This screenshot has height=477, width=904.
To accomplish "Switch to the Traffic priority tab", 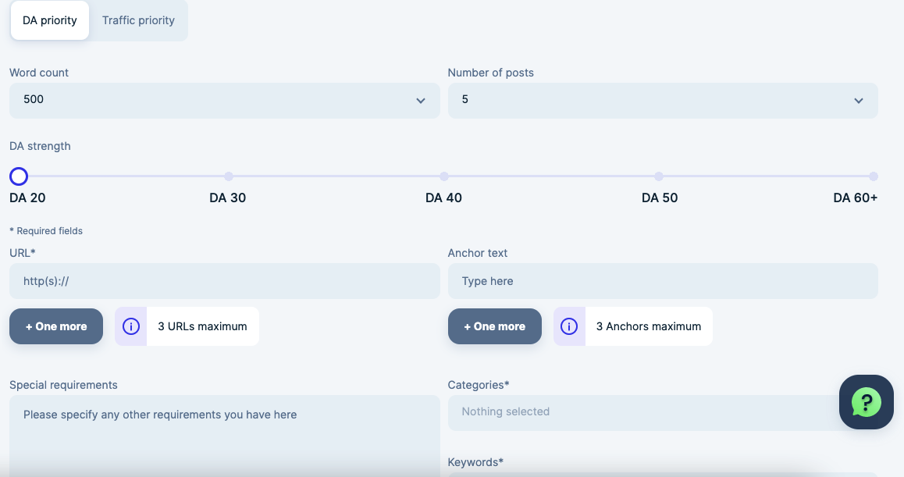I will (138, 20).
